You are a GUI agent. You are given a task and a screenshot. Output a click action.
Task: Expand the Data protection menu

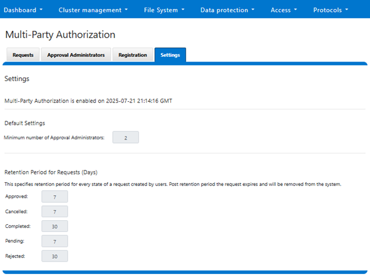(227, 10)
